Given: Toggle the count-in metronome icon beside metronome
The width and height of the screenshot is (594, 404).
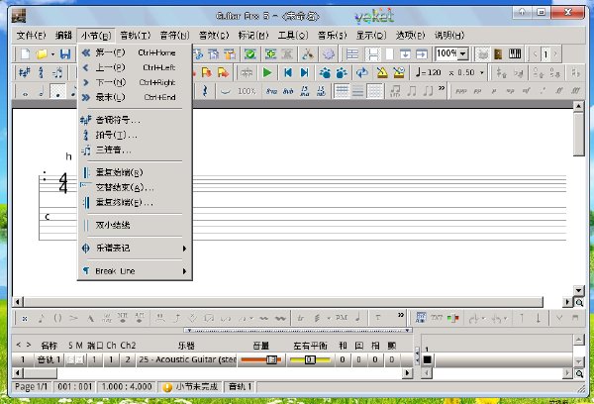Looking at the screenshot, I should 399,72.
